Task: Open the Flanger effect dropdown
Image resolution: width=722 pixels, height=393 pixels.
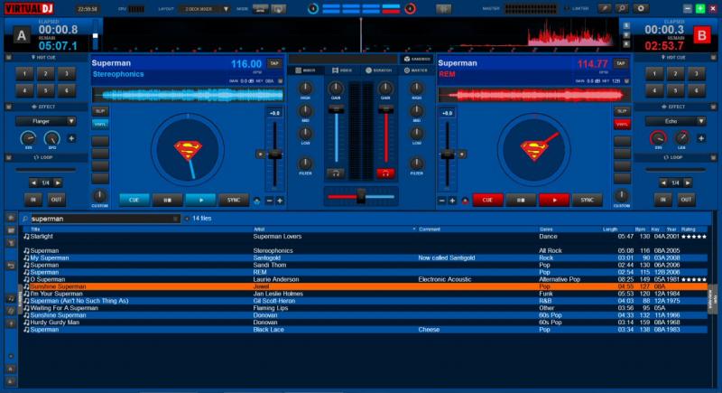Action: pos(71,121)
